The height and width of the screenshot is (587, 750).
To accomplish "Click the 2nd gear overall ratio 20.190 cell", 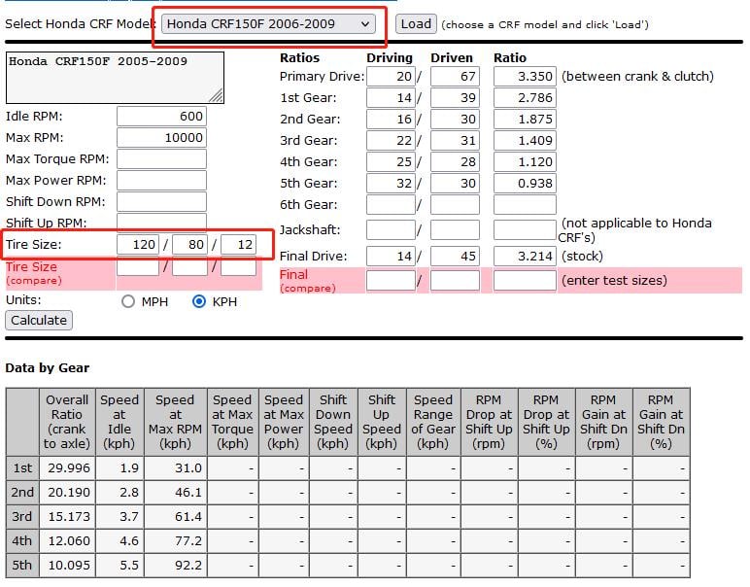I will (67, 493).
